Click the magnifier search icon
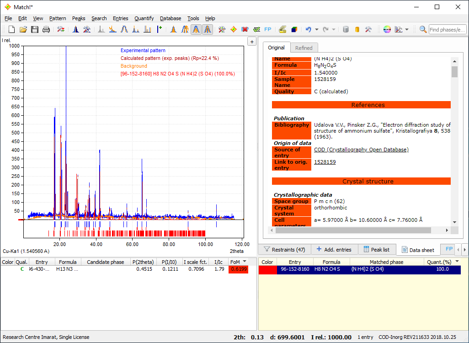This screenshot has width=469, height=343. 423,30
